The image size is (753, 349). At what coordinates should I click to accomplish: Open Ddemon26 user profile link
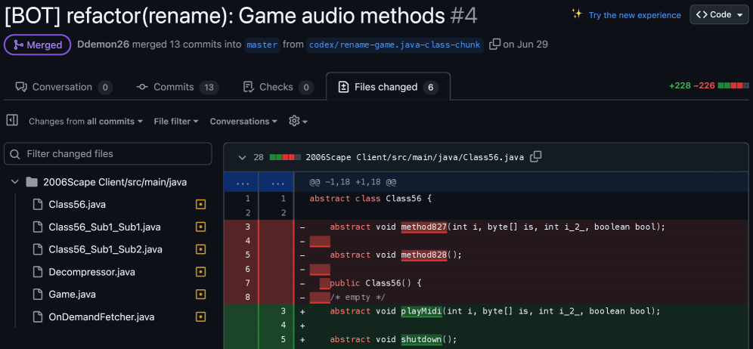point(104,45)
